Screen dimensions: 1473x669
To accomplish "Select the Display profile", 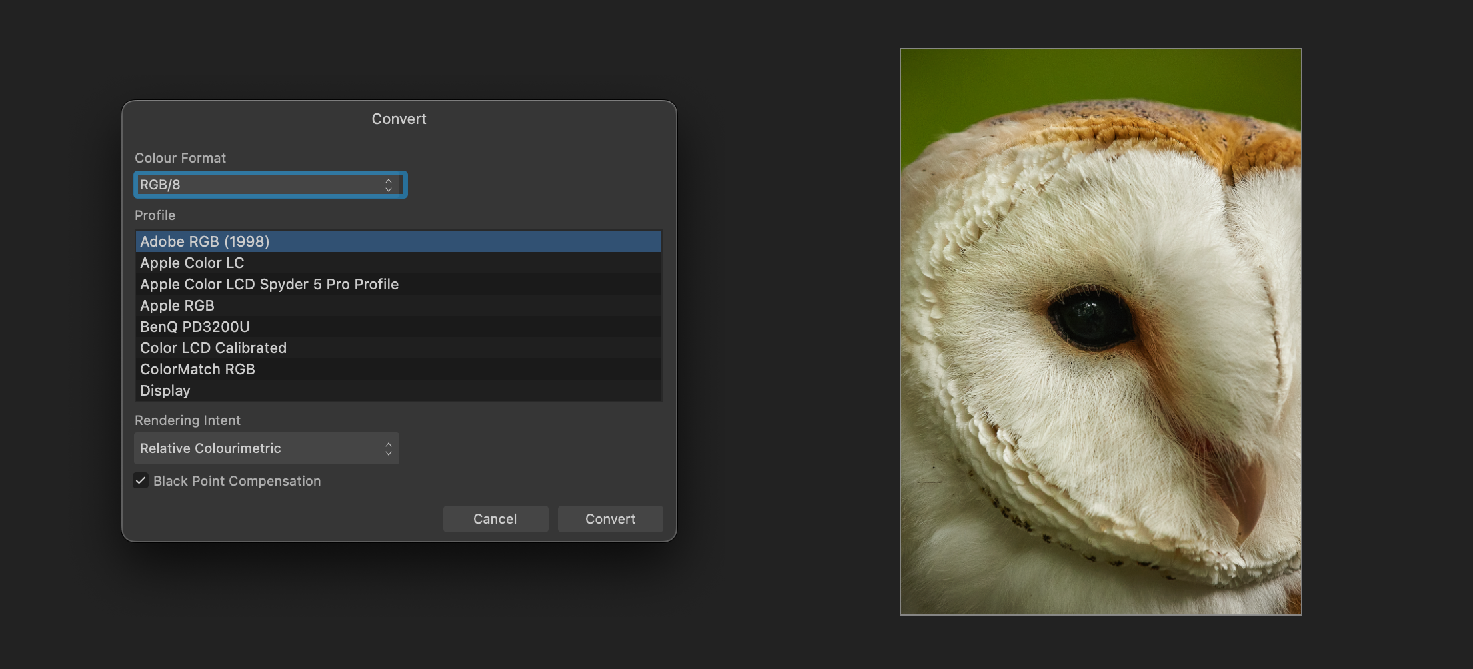I will [x=399, y=390].
